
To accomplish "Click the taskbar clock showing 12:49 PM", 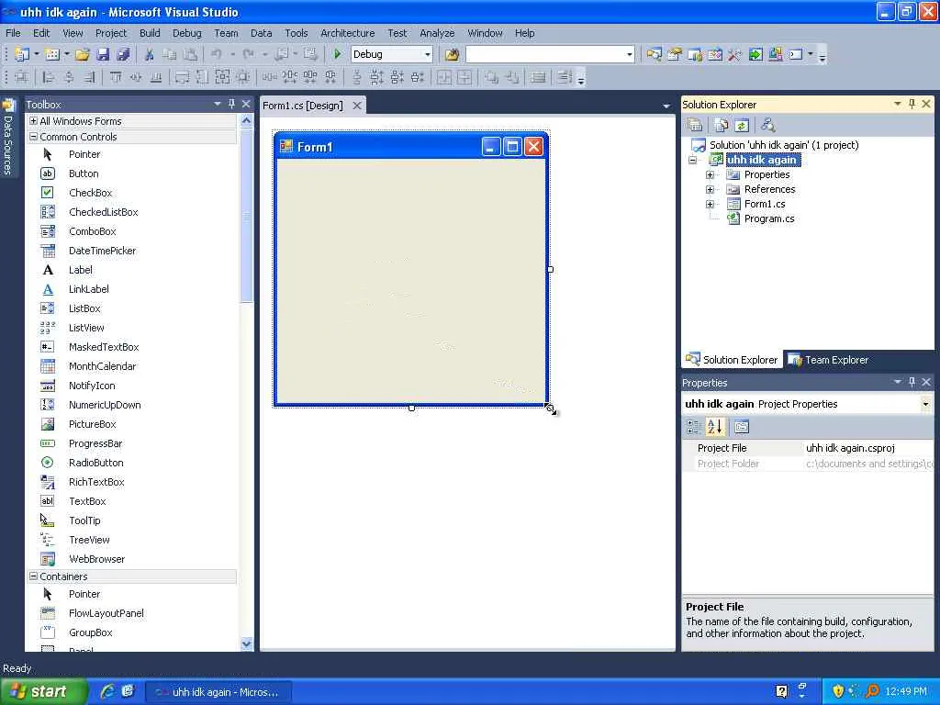I will [x=906, y=691].
